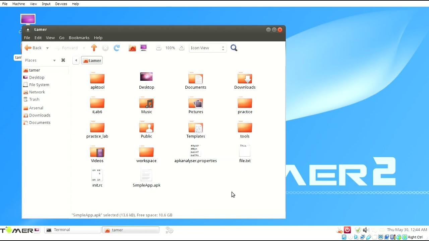Select the Music folder
This screenshot has width=429, height=241.
click(146, 102)
